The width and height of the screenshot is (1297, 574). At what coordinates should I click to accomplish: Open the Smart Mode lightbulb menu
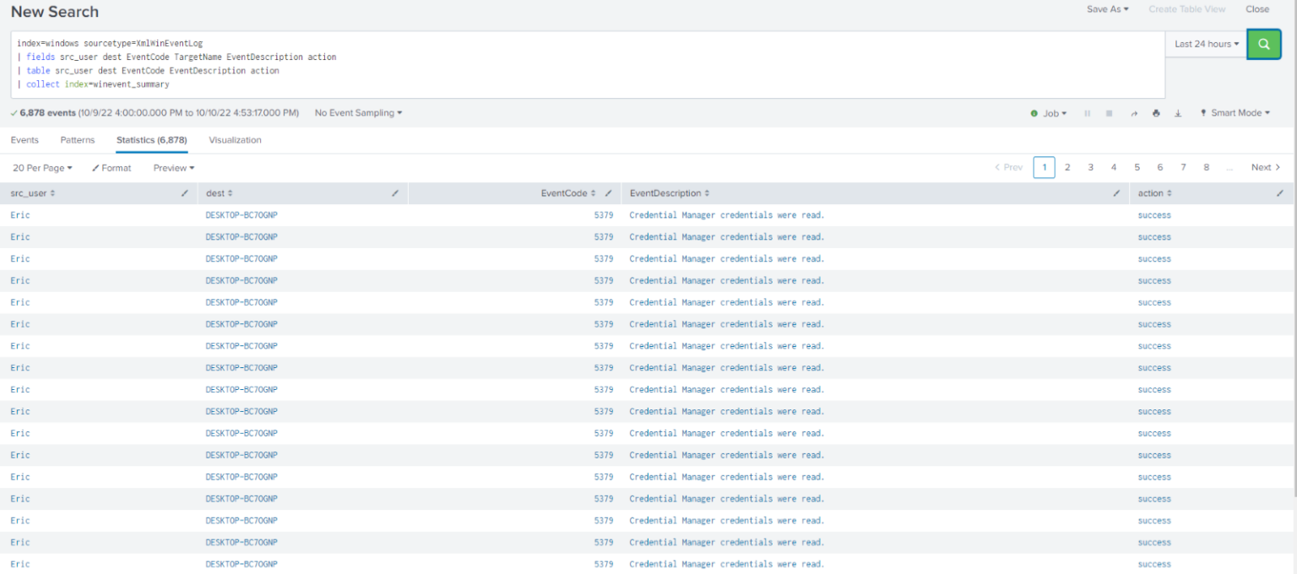click(x=1234, y=112)
